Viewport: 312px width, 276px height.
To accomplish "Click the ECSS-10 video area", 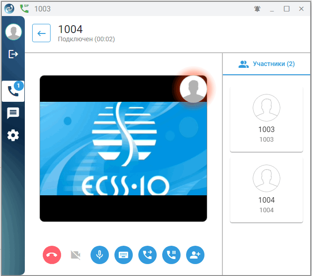I will click(x=123, y=149).
